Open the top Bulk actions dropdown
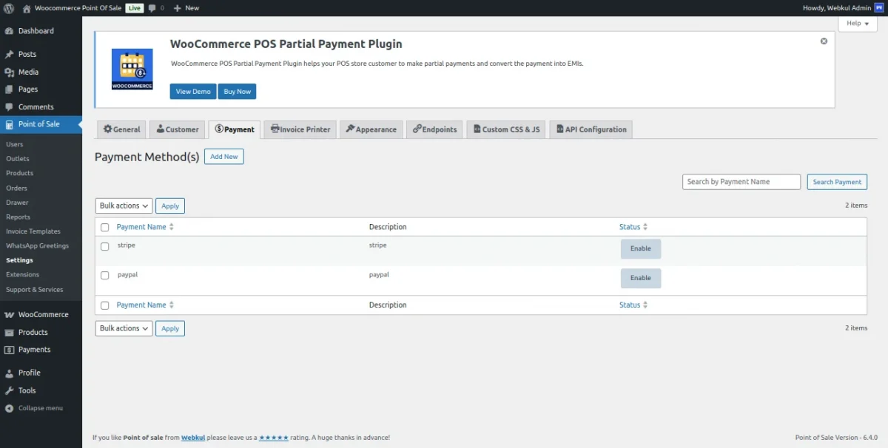The width and height of the screenshot is (888, 448). coord(124,206)
